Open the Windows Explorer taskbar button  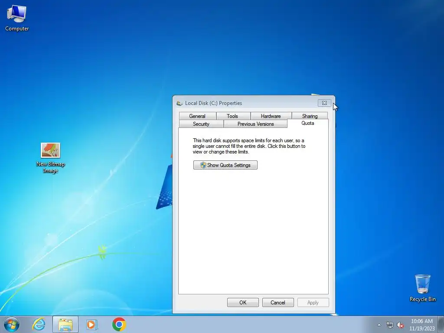(x=65, y=324)
